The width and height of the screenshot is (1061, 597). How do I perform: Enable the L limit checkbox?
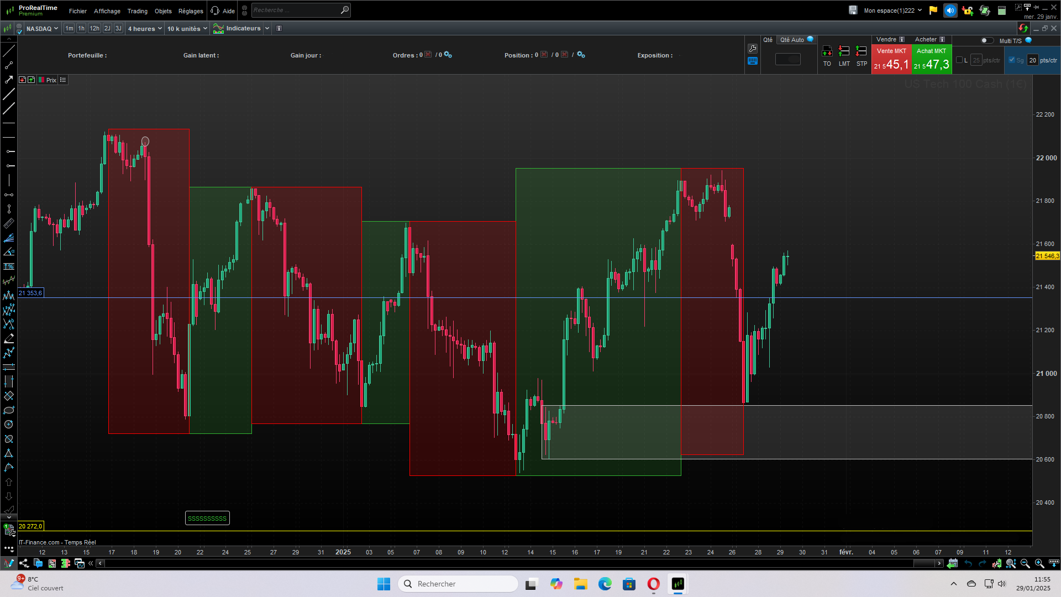[959, 60]
